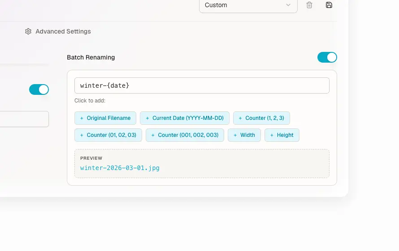The height and width of the screenshot is (251, 399).
Task: Toggle the Batch Renaming switch off
Action: pyautogui.click(x=327, y=57)
